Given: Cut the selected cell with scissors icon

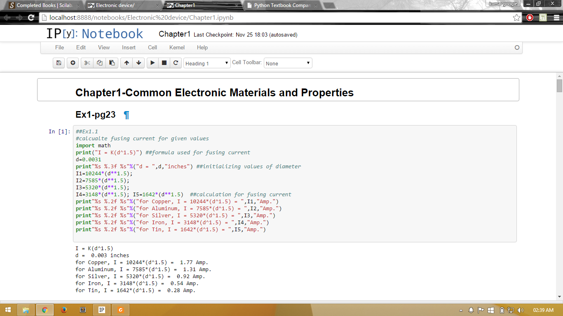Looking at the screenshot, I should click(87, 63).
